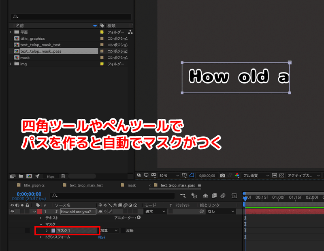Toggle the transparency grid icon
Viewport: 324px width, 251px height.
(282, 176)
